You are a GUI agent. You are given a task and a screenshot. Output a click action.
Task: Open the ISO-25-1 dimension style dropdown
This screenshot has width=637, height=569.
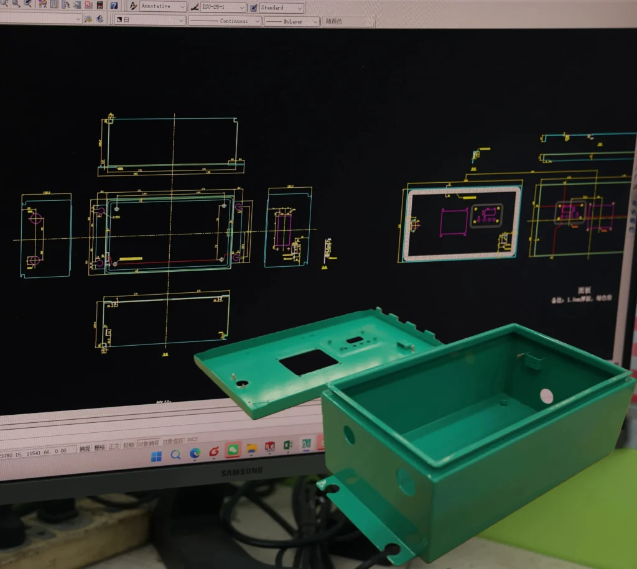click(241, 7)
